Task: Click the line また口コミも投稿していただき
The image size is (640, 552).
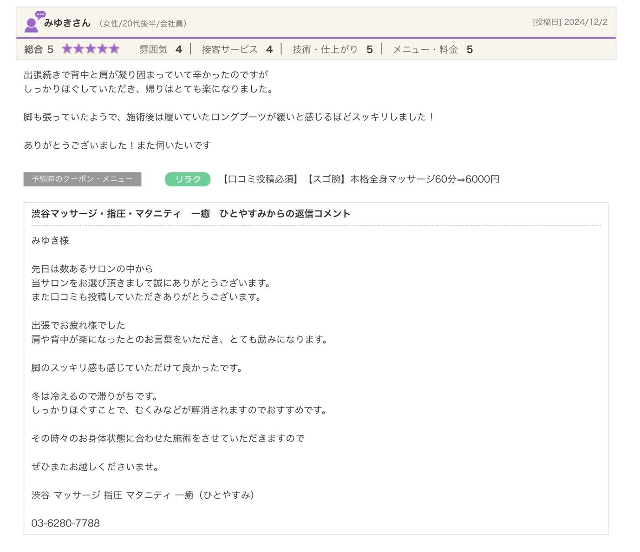Action: click(x=146, y=297)
